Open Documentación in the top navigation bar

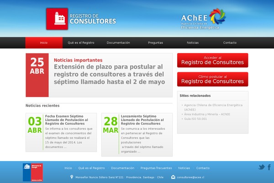tap(118, 43)
